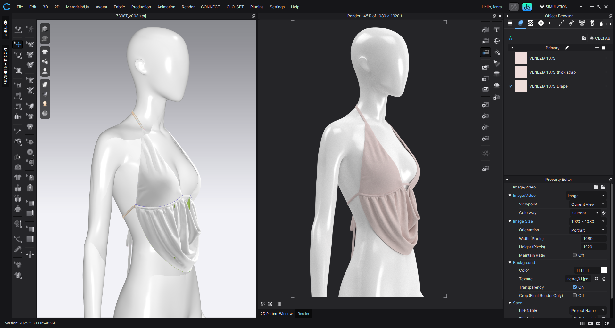Collapse the Background section
This screenshot has height=328, width=615.
(x=510, y=262)
